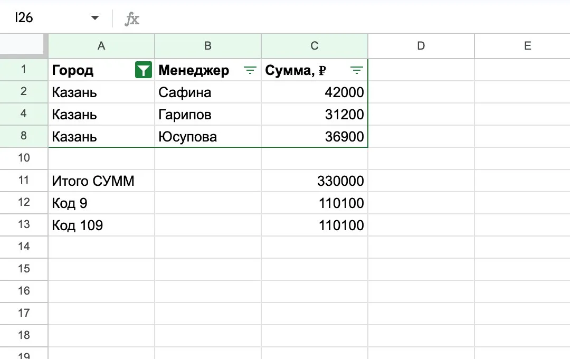The height and width of the screenshot is (359, 570).
Task: Select the Казань cell in row 2
Action: pyautogui.click(x=101, y=92)
